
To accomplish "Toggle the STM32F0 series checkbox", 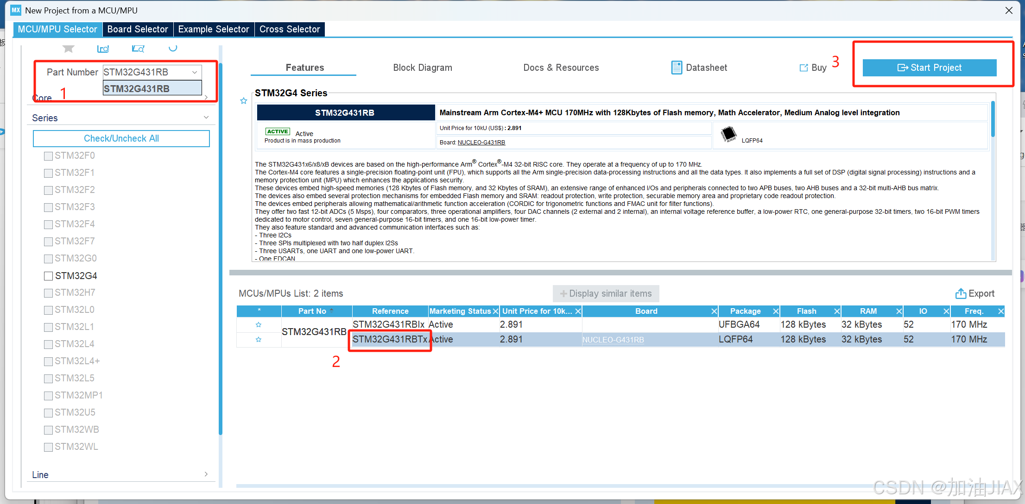I will [x=48, y=156].
